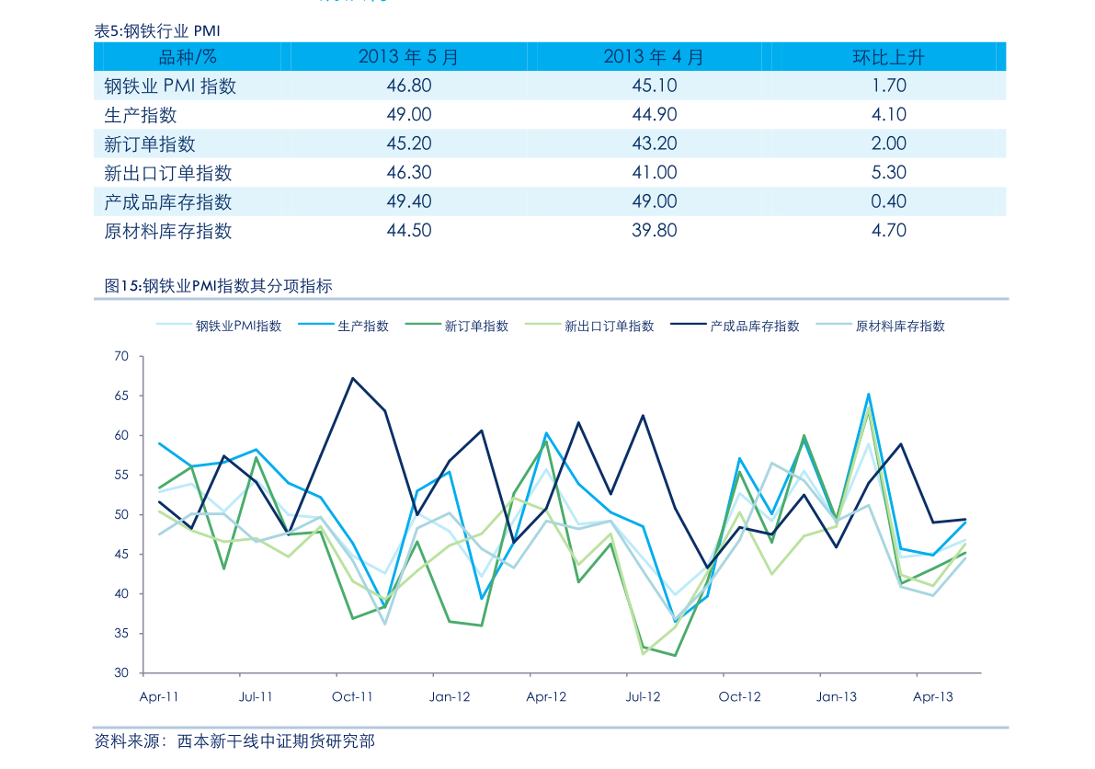1095x769 pixels.
Task: Click the 70 label on y-axis
Action: click(121, 356)
